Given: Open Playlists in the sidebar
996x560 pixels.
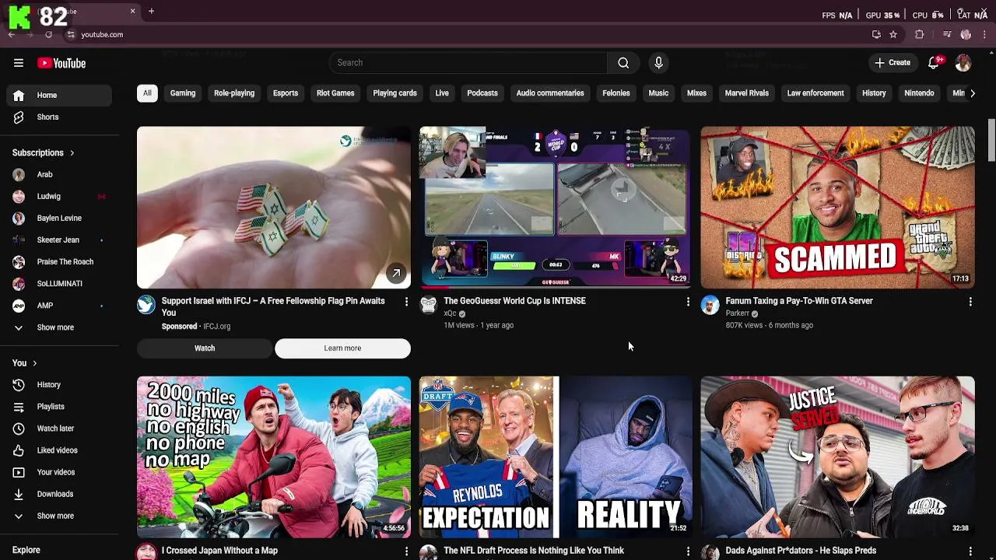Looking at the screenshot, I should 59,407.
